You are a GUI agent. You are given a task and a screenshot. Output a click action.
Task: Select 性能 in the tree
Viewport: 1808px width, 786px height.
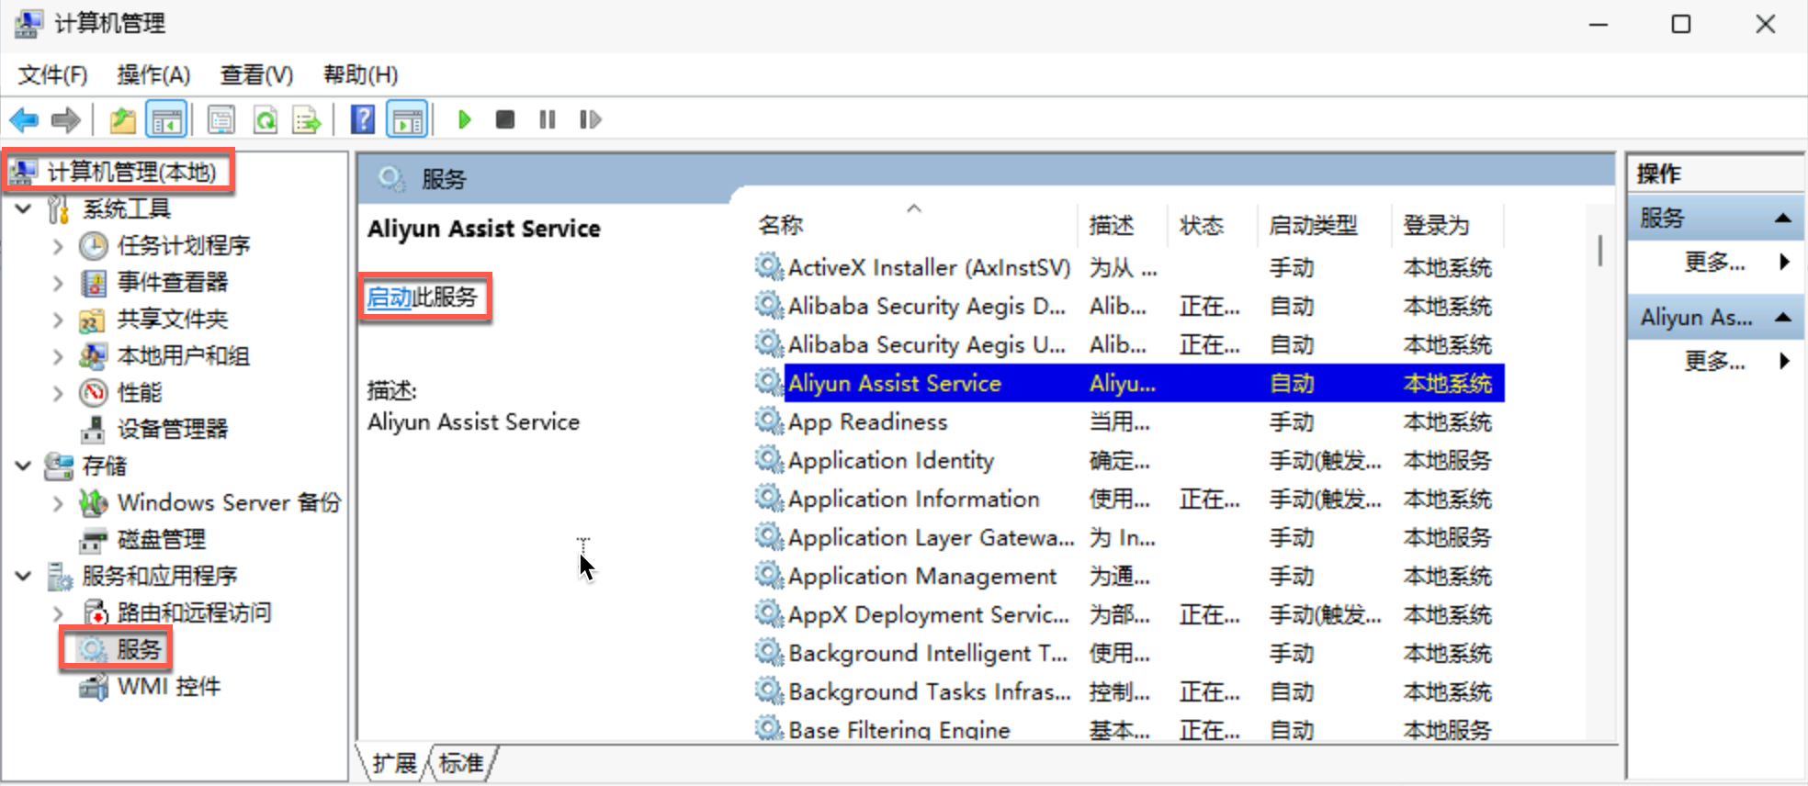140,392
